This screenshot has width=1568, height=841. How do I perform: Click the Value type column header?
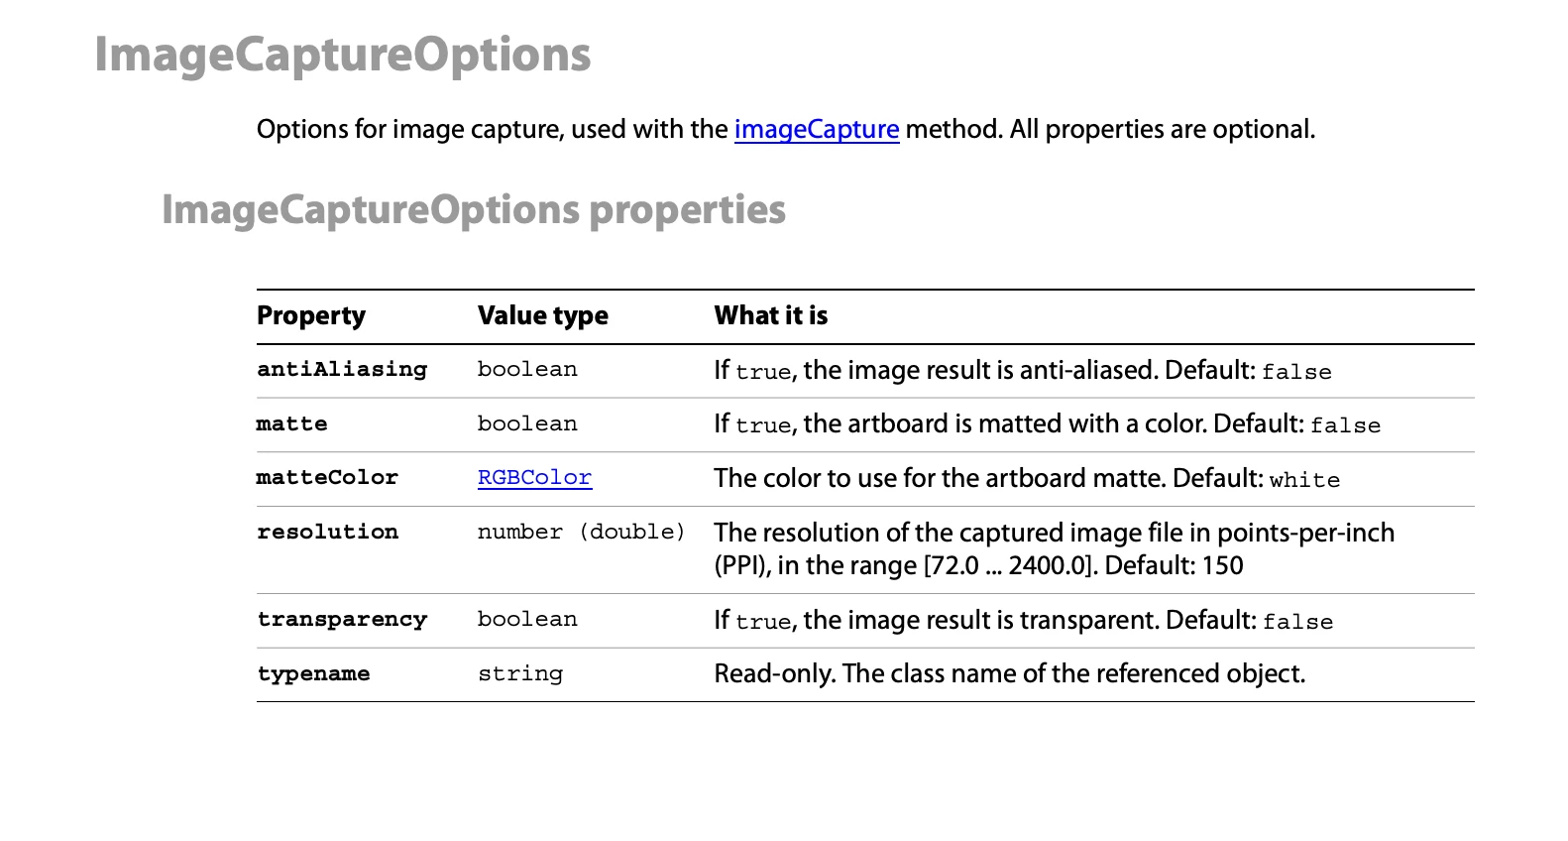point(542,315)
